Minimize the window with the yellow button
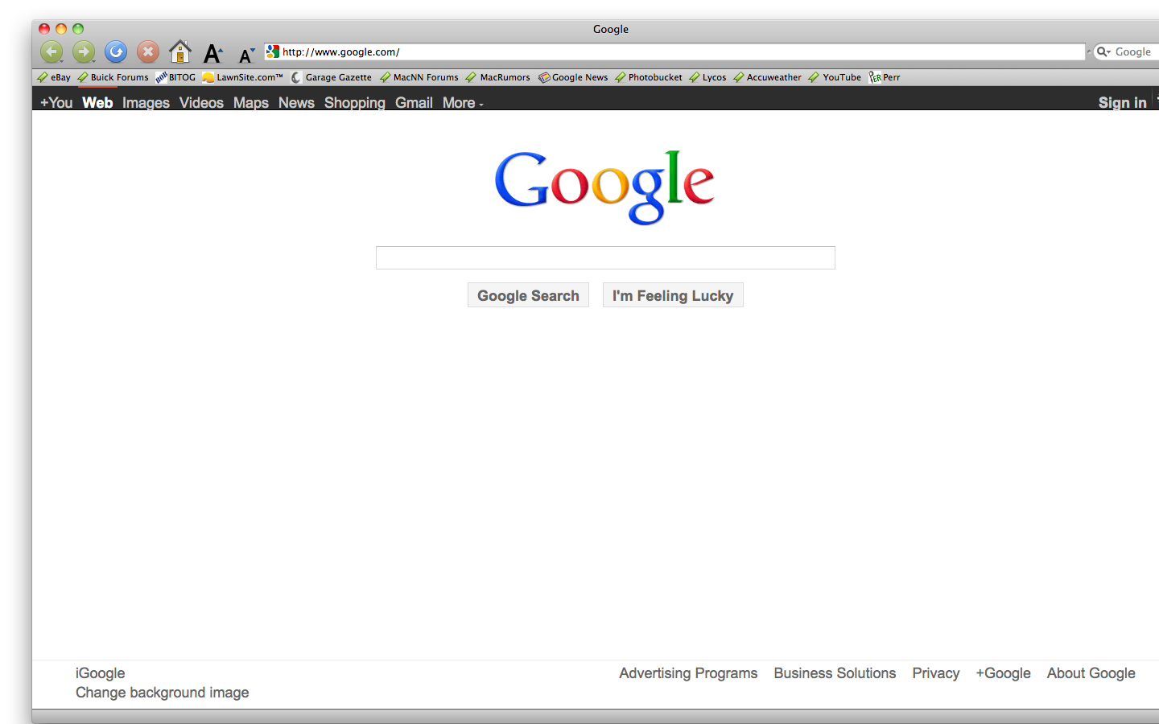The height and width of the screenshot is (724, 1159). [x=61, y=29]
